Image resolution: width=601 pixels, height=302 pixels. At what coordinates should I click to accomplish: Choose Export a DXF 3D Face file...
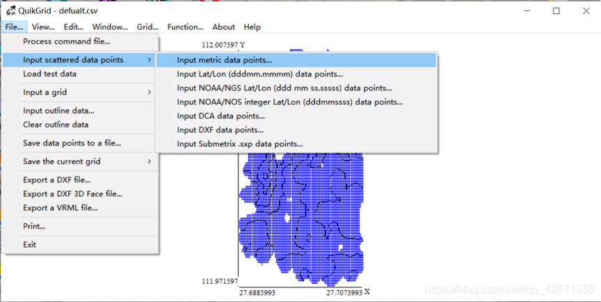pyautogui.click(x=80, y=194)
